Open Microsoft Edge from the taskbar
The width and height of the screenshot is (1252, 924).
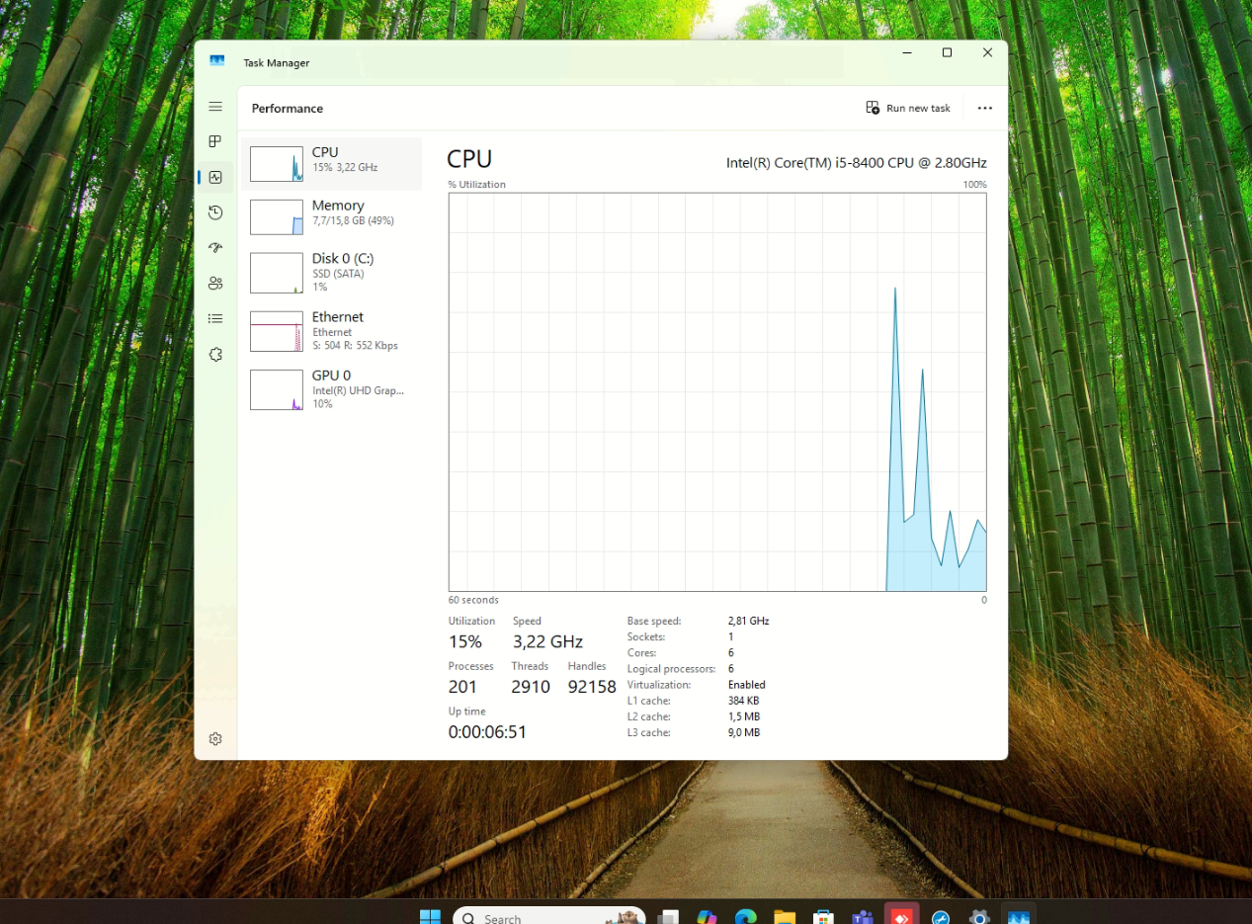pyautogui.click(x=746, y=917)
